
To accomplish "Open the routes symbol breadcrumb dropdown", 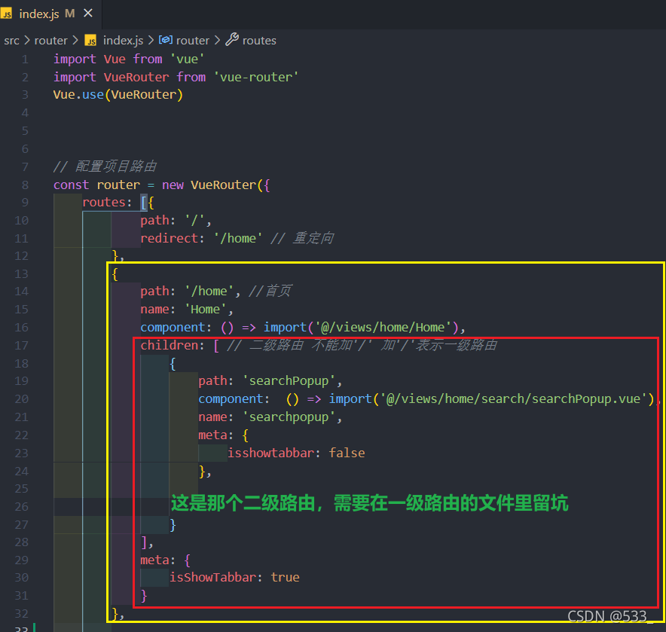I will [x=260, y=40].
